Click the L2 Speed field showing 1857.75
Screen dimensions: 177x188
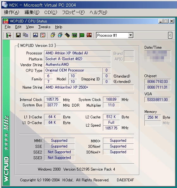(x=111, y=128)
